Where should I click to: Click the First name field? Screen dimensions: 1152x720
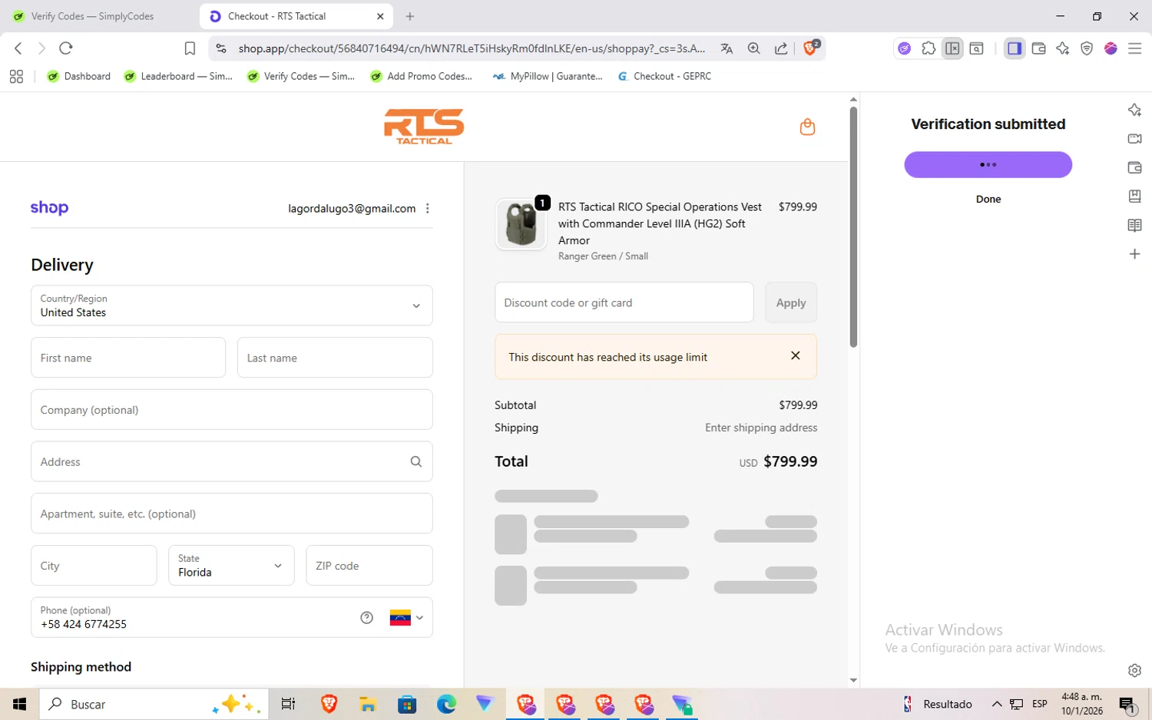tap(128, 358)
